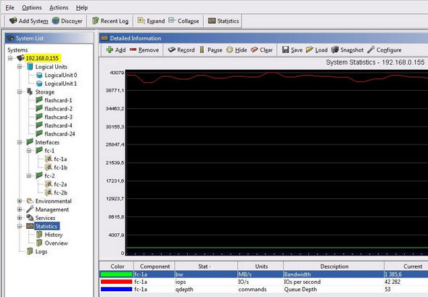The width and height of the screenshot is (428, 297).
Task: Collapse the fc-2 interface node
Action: [29, 176]
